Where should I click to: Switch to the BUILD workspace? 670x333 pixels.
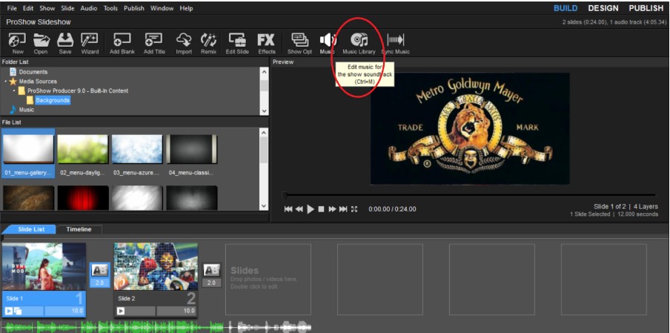565,8
